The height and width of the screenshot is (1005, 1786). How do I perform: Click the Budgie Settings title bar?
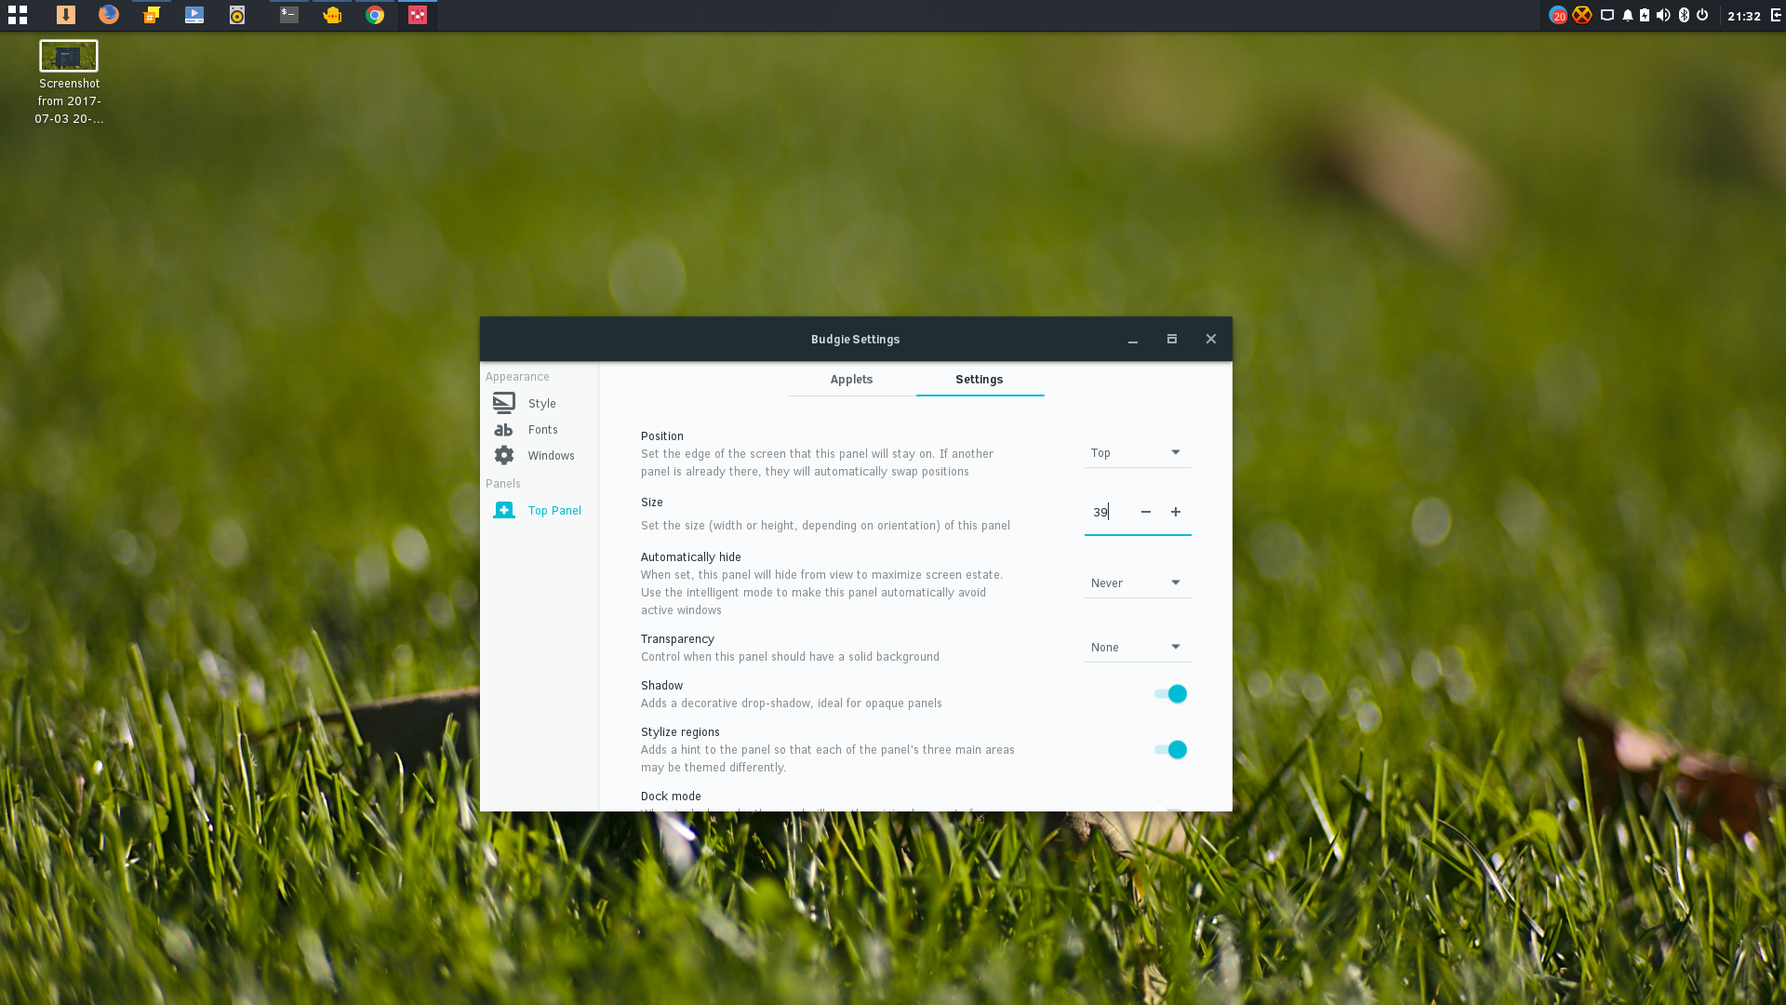(x=855, y=339)
